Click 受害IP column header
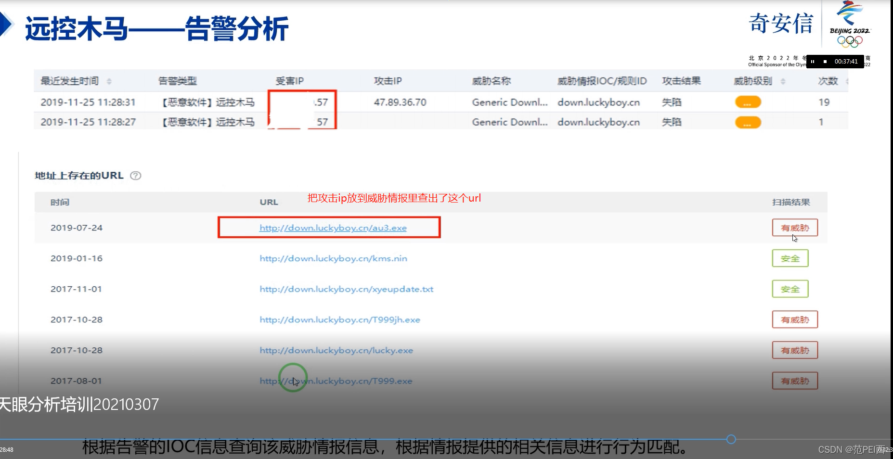Viewport: 893px width, 459px height. pos(289,81)
